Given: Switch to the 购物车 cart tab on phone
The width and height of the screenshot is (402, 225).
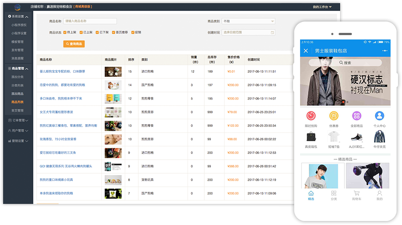Looking at the screenshot, I should (x=356, y=196).
